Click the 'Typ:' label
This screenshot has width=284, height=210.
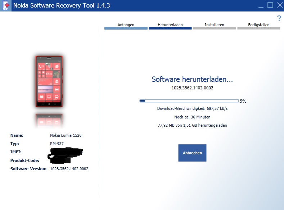pos(15,144)
